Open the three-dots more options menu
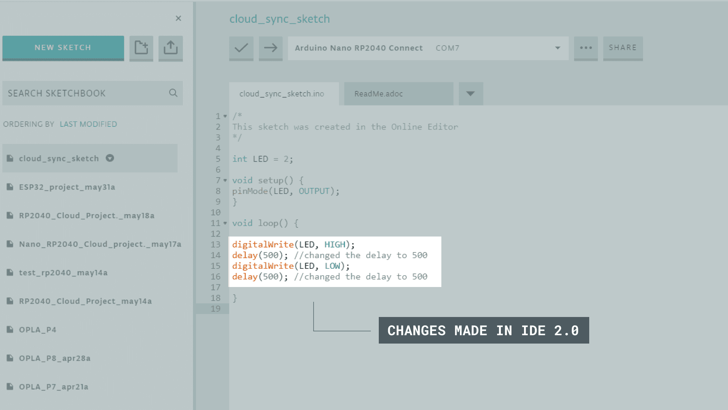Viewport: 728px width, 410px height. (586, 48)
